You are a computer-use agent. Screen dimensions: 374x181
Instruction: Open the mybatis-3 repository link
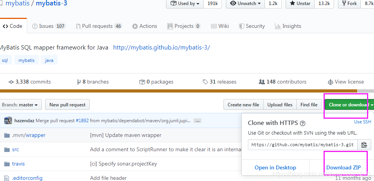(x=52, y=3)
